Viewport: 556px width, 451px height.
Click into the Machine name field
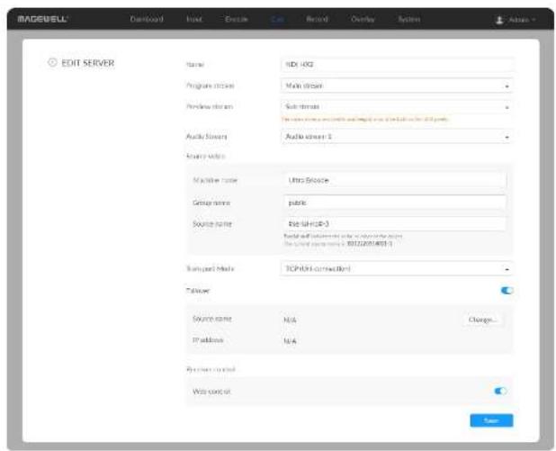point(395,180)
